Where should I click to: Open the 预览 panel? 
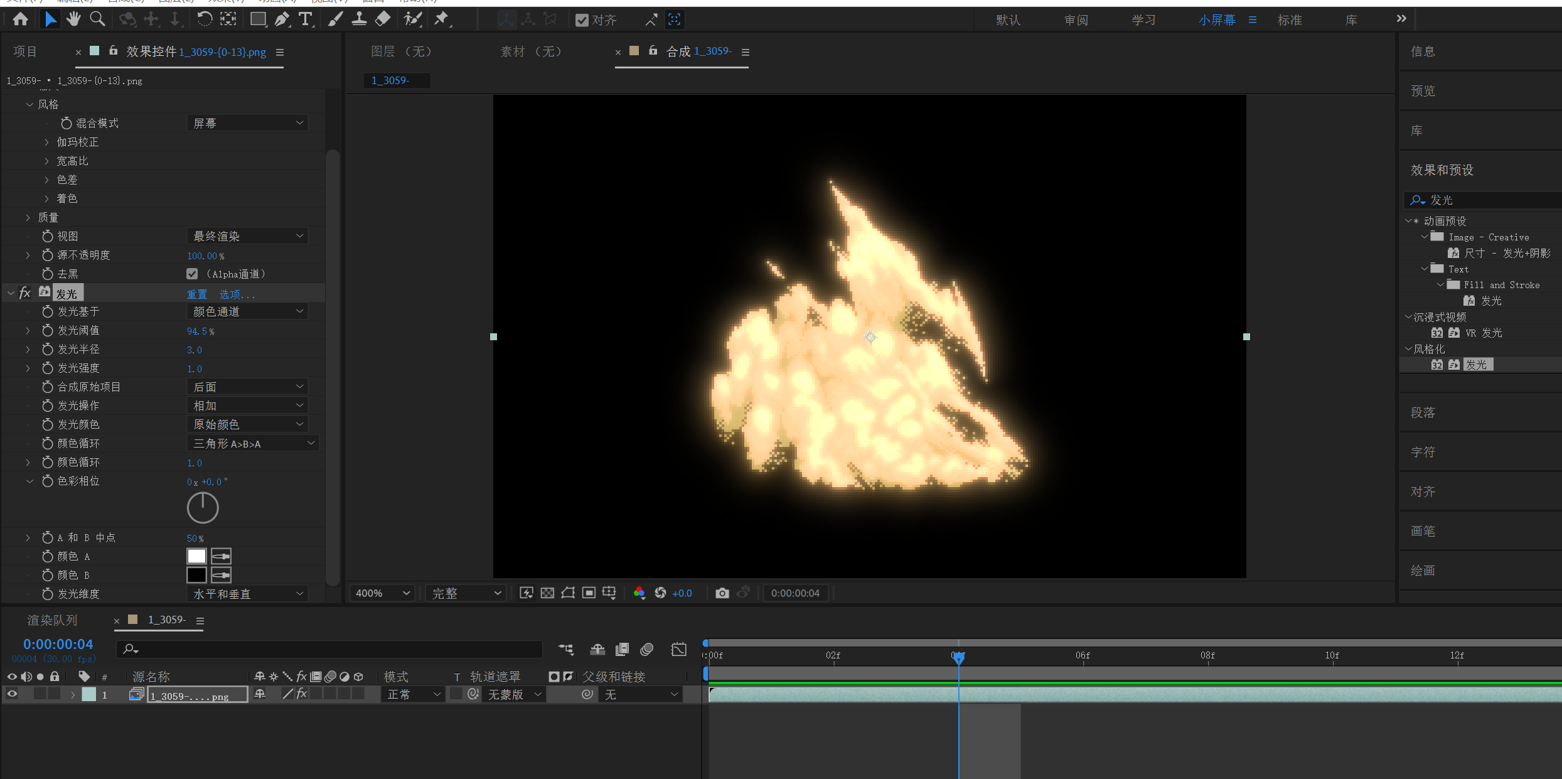pyautogui.click(x=1423, y=91)
